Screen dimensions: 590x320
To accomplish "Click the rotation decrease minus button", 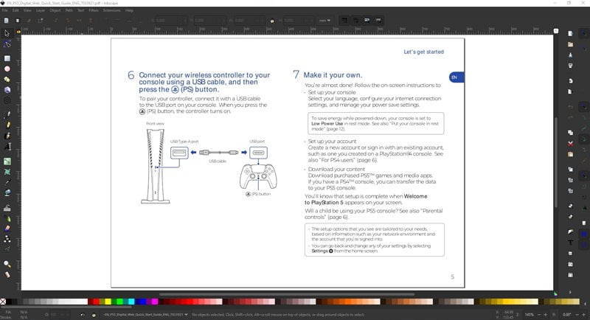I will click(577, 315).
